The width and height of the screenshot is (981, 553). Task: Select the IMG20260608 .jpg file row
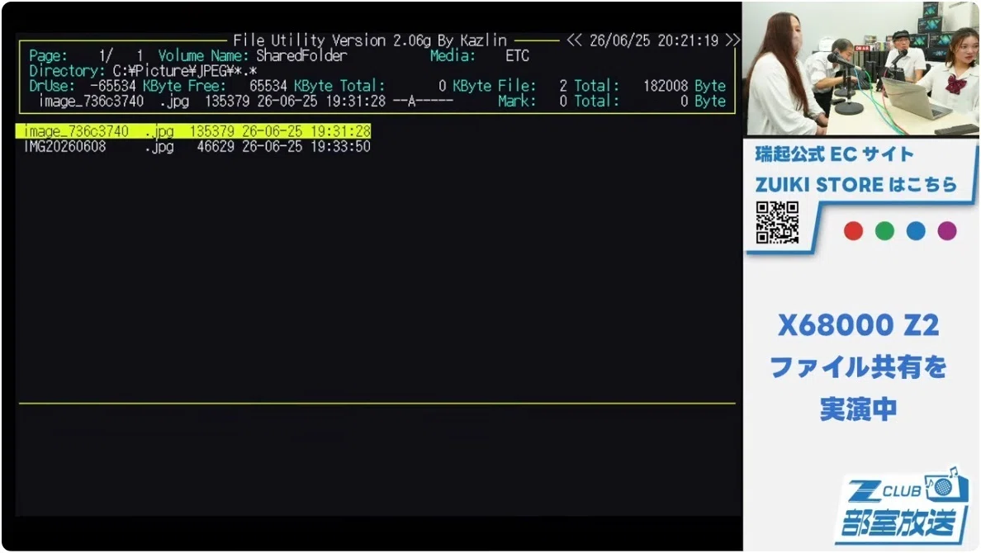[x=197, y=146]
